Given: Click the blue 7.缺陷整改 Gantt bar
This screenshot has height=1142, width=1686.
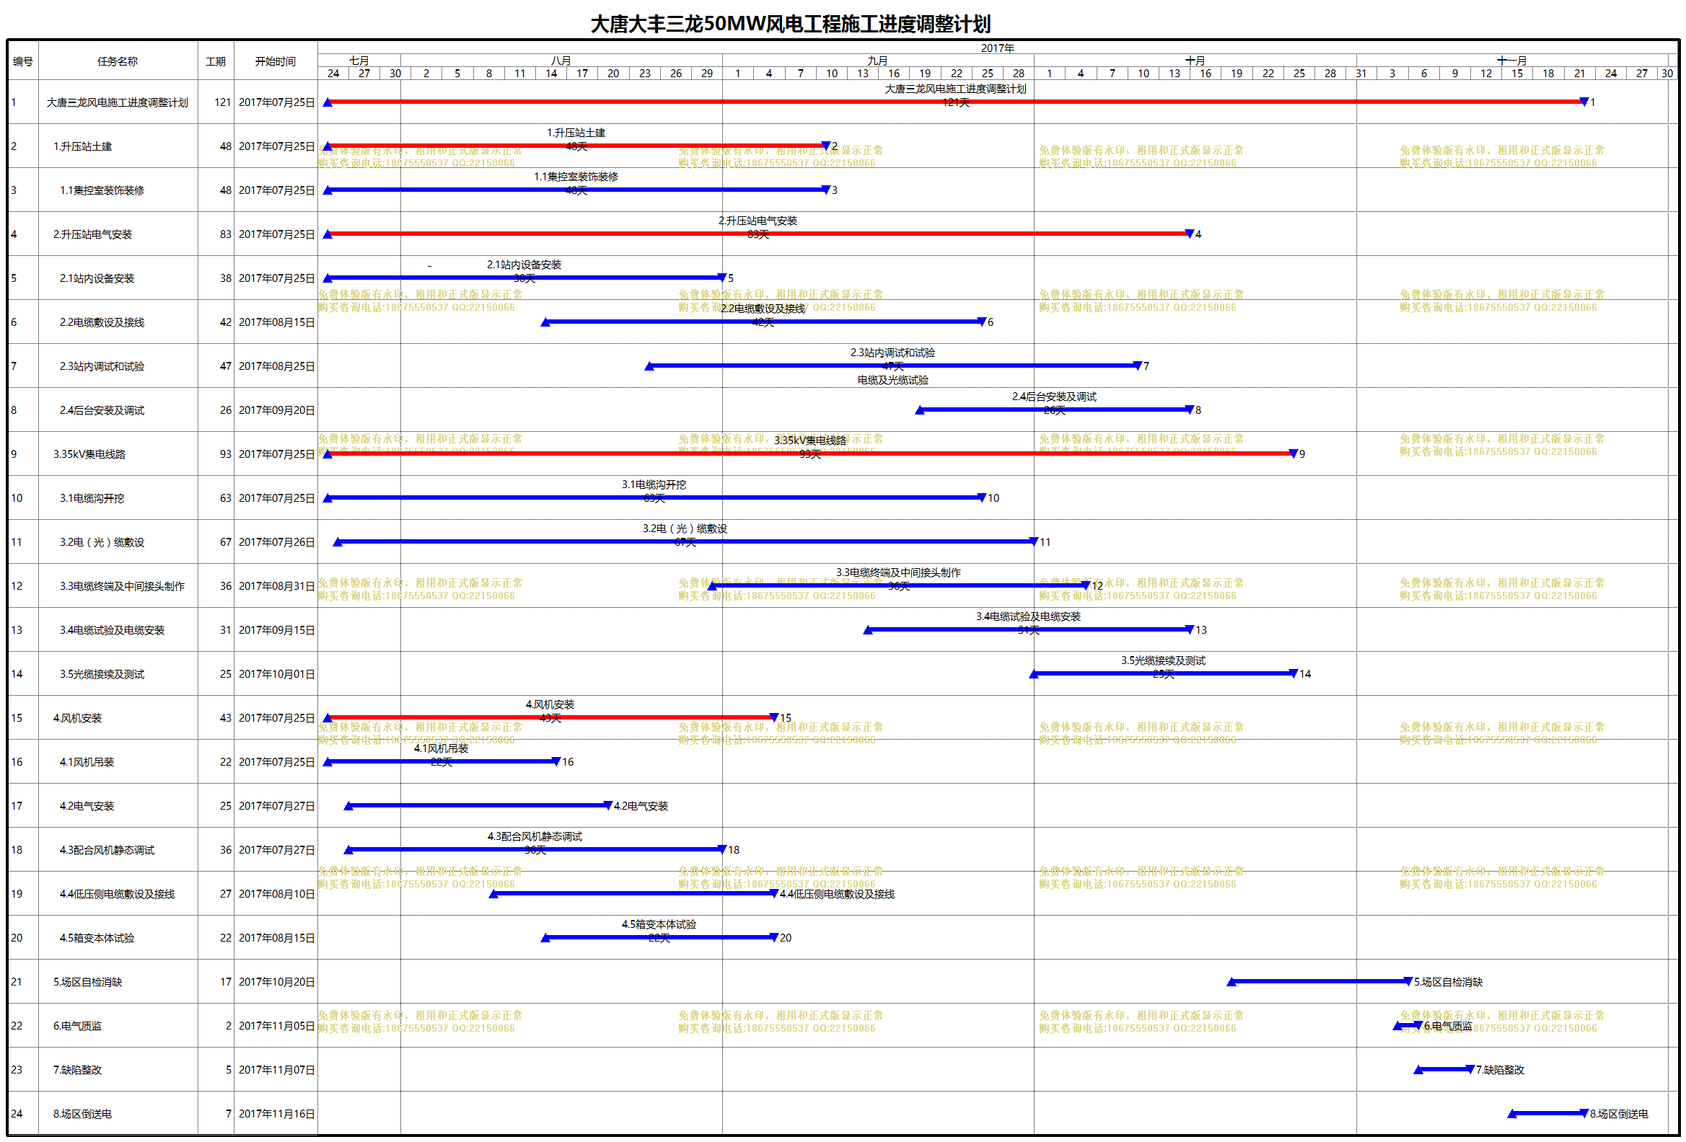Looking at the screenshot, I should click(1444, 1069).
